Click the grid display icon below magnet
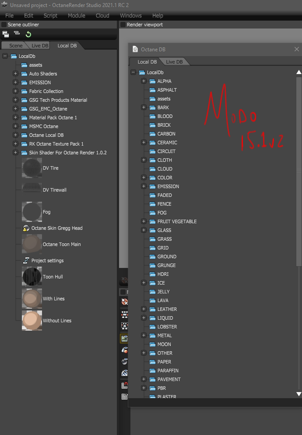 125,397
